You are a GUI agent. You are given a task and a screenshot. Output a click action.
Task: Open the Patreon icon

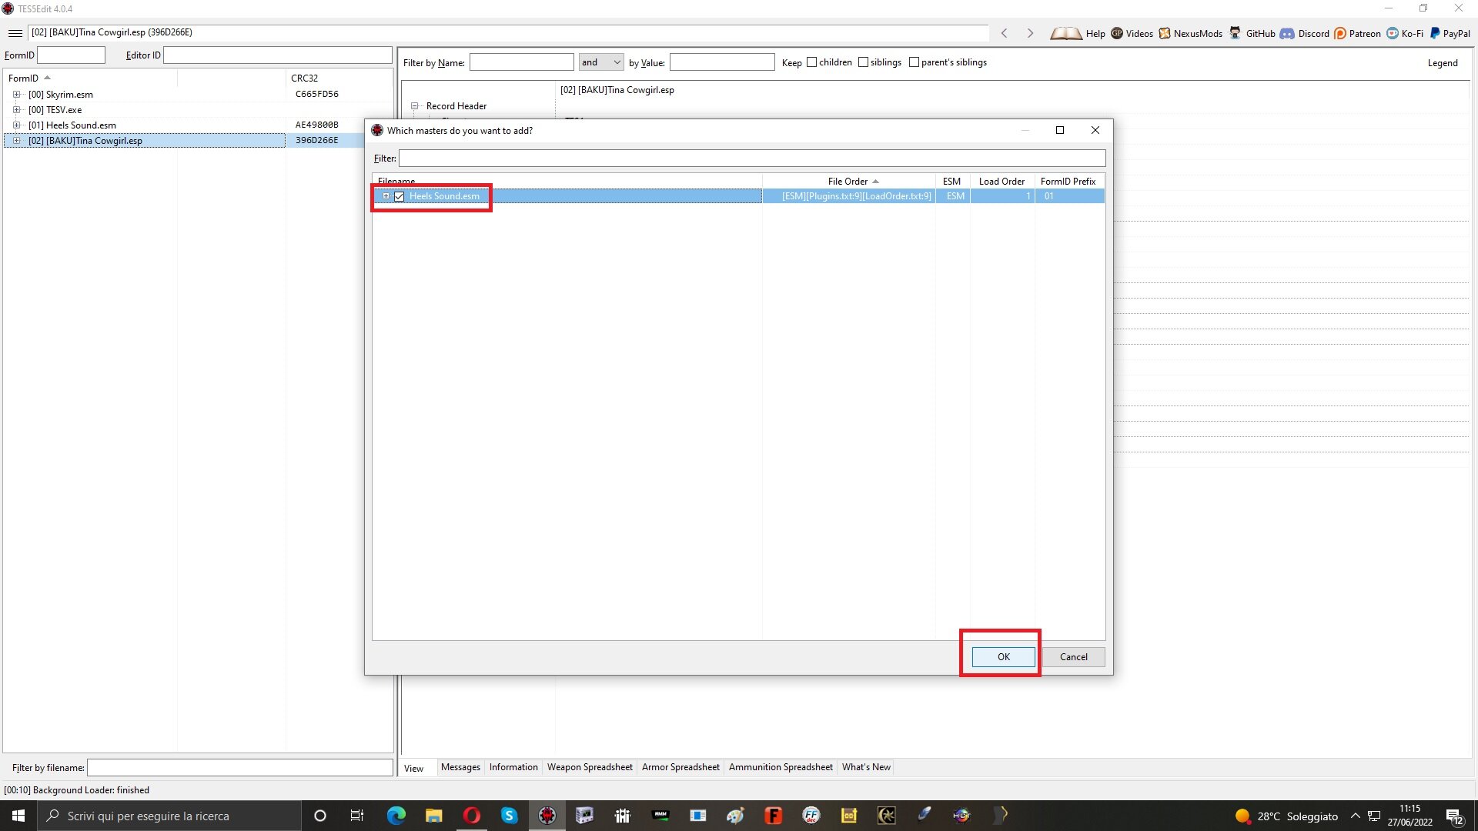pos(1340,33)
